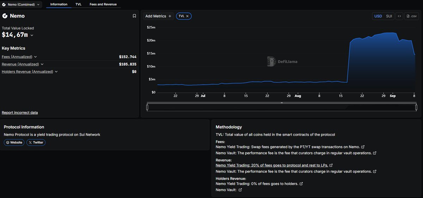Remove the TVL metric chip
The height and width of the screenshot is (198, 423).
pos(188,16)
